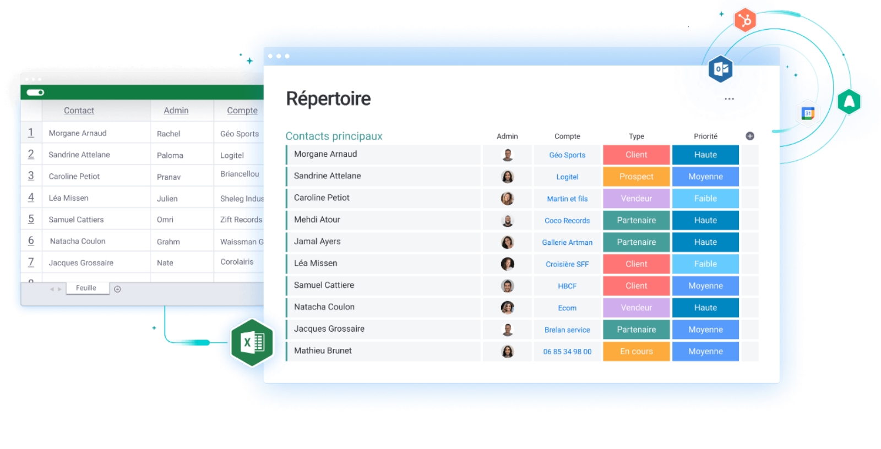881x449 pixels.
Task: Open Morgane Arnaud's admin avatar
Action: (507, 155)
